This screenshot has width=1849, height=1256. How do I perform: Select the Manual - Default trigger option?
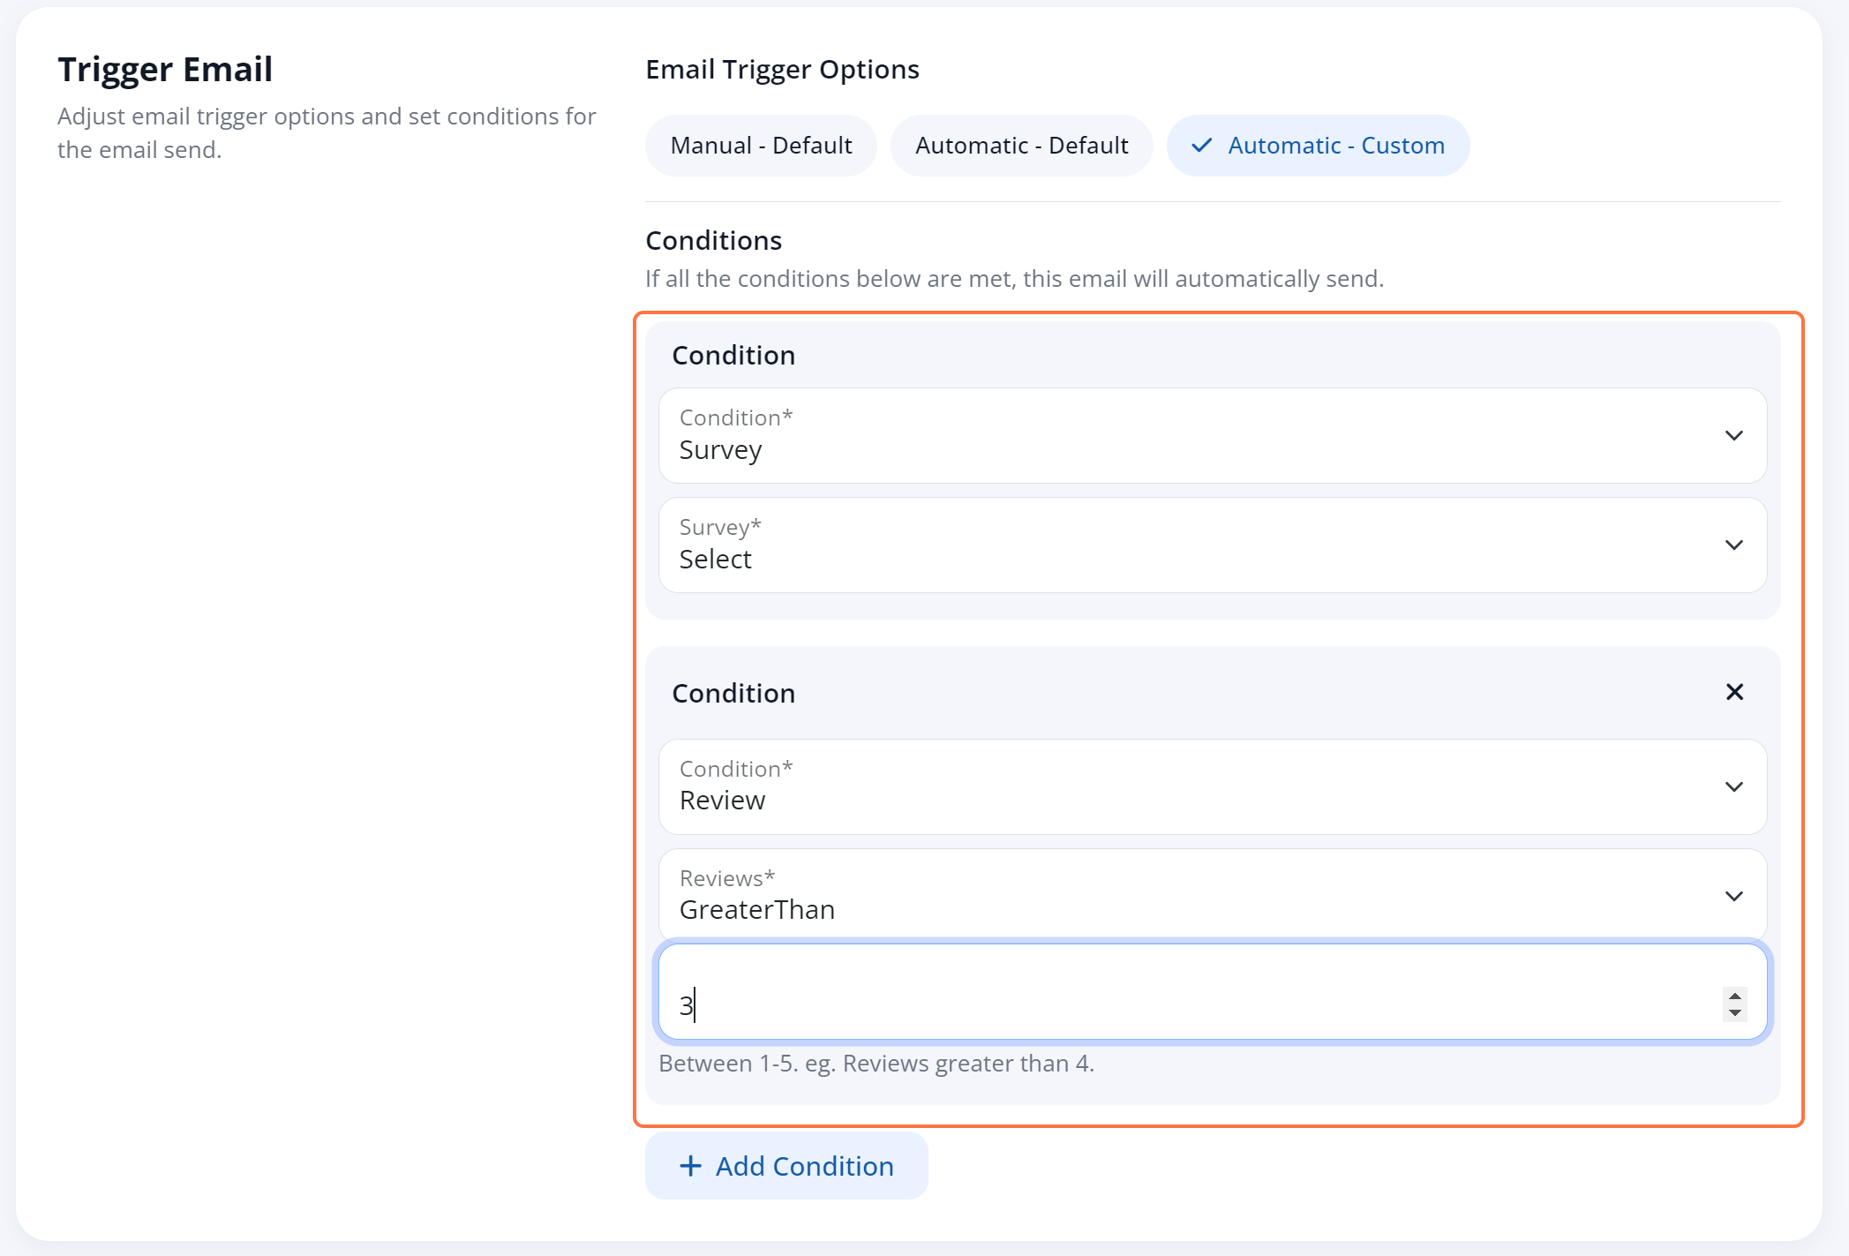[760, 145]
